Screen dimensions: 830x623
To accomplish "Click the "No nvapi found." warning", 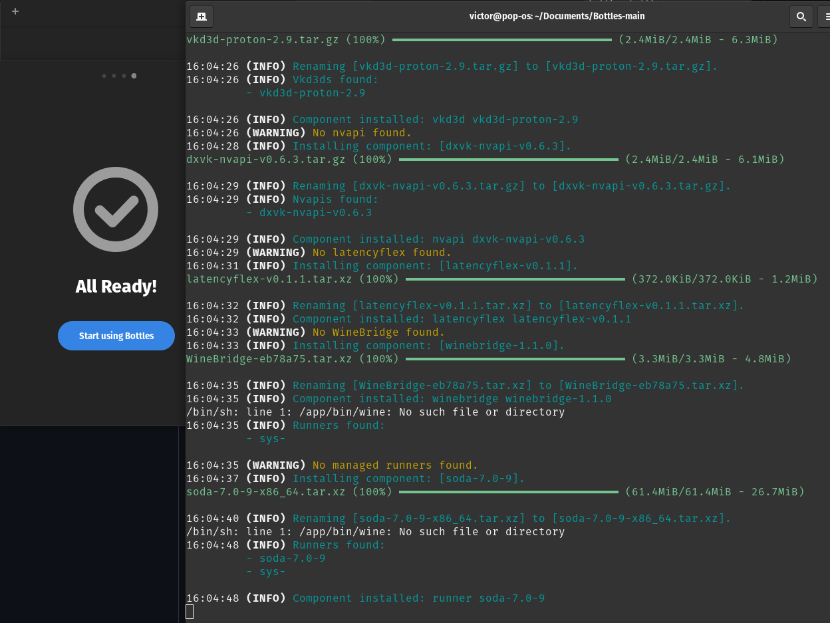I will [x=362, y=133].
